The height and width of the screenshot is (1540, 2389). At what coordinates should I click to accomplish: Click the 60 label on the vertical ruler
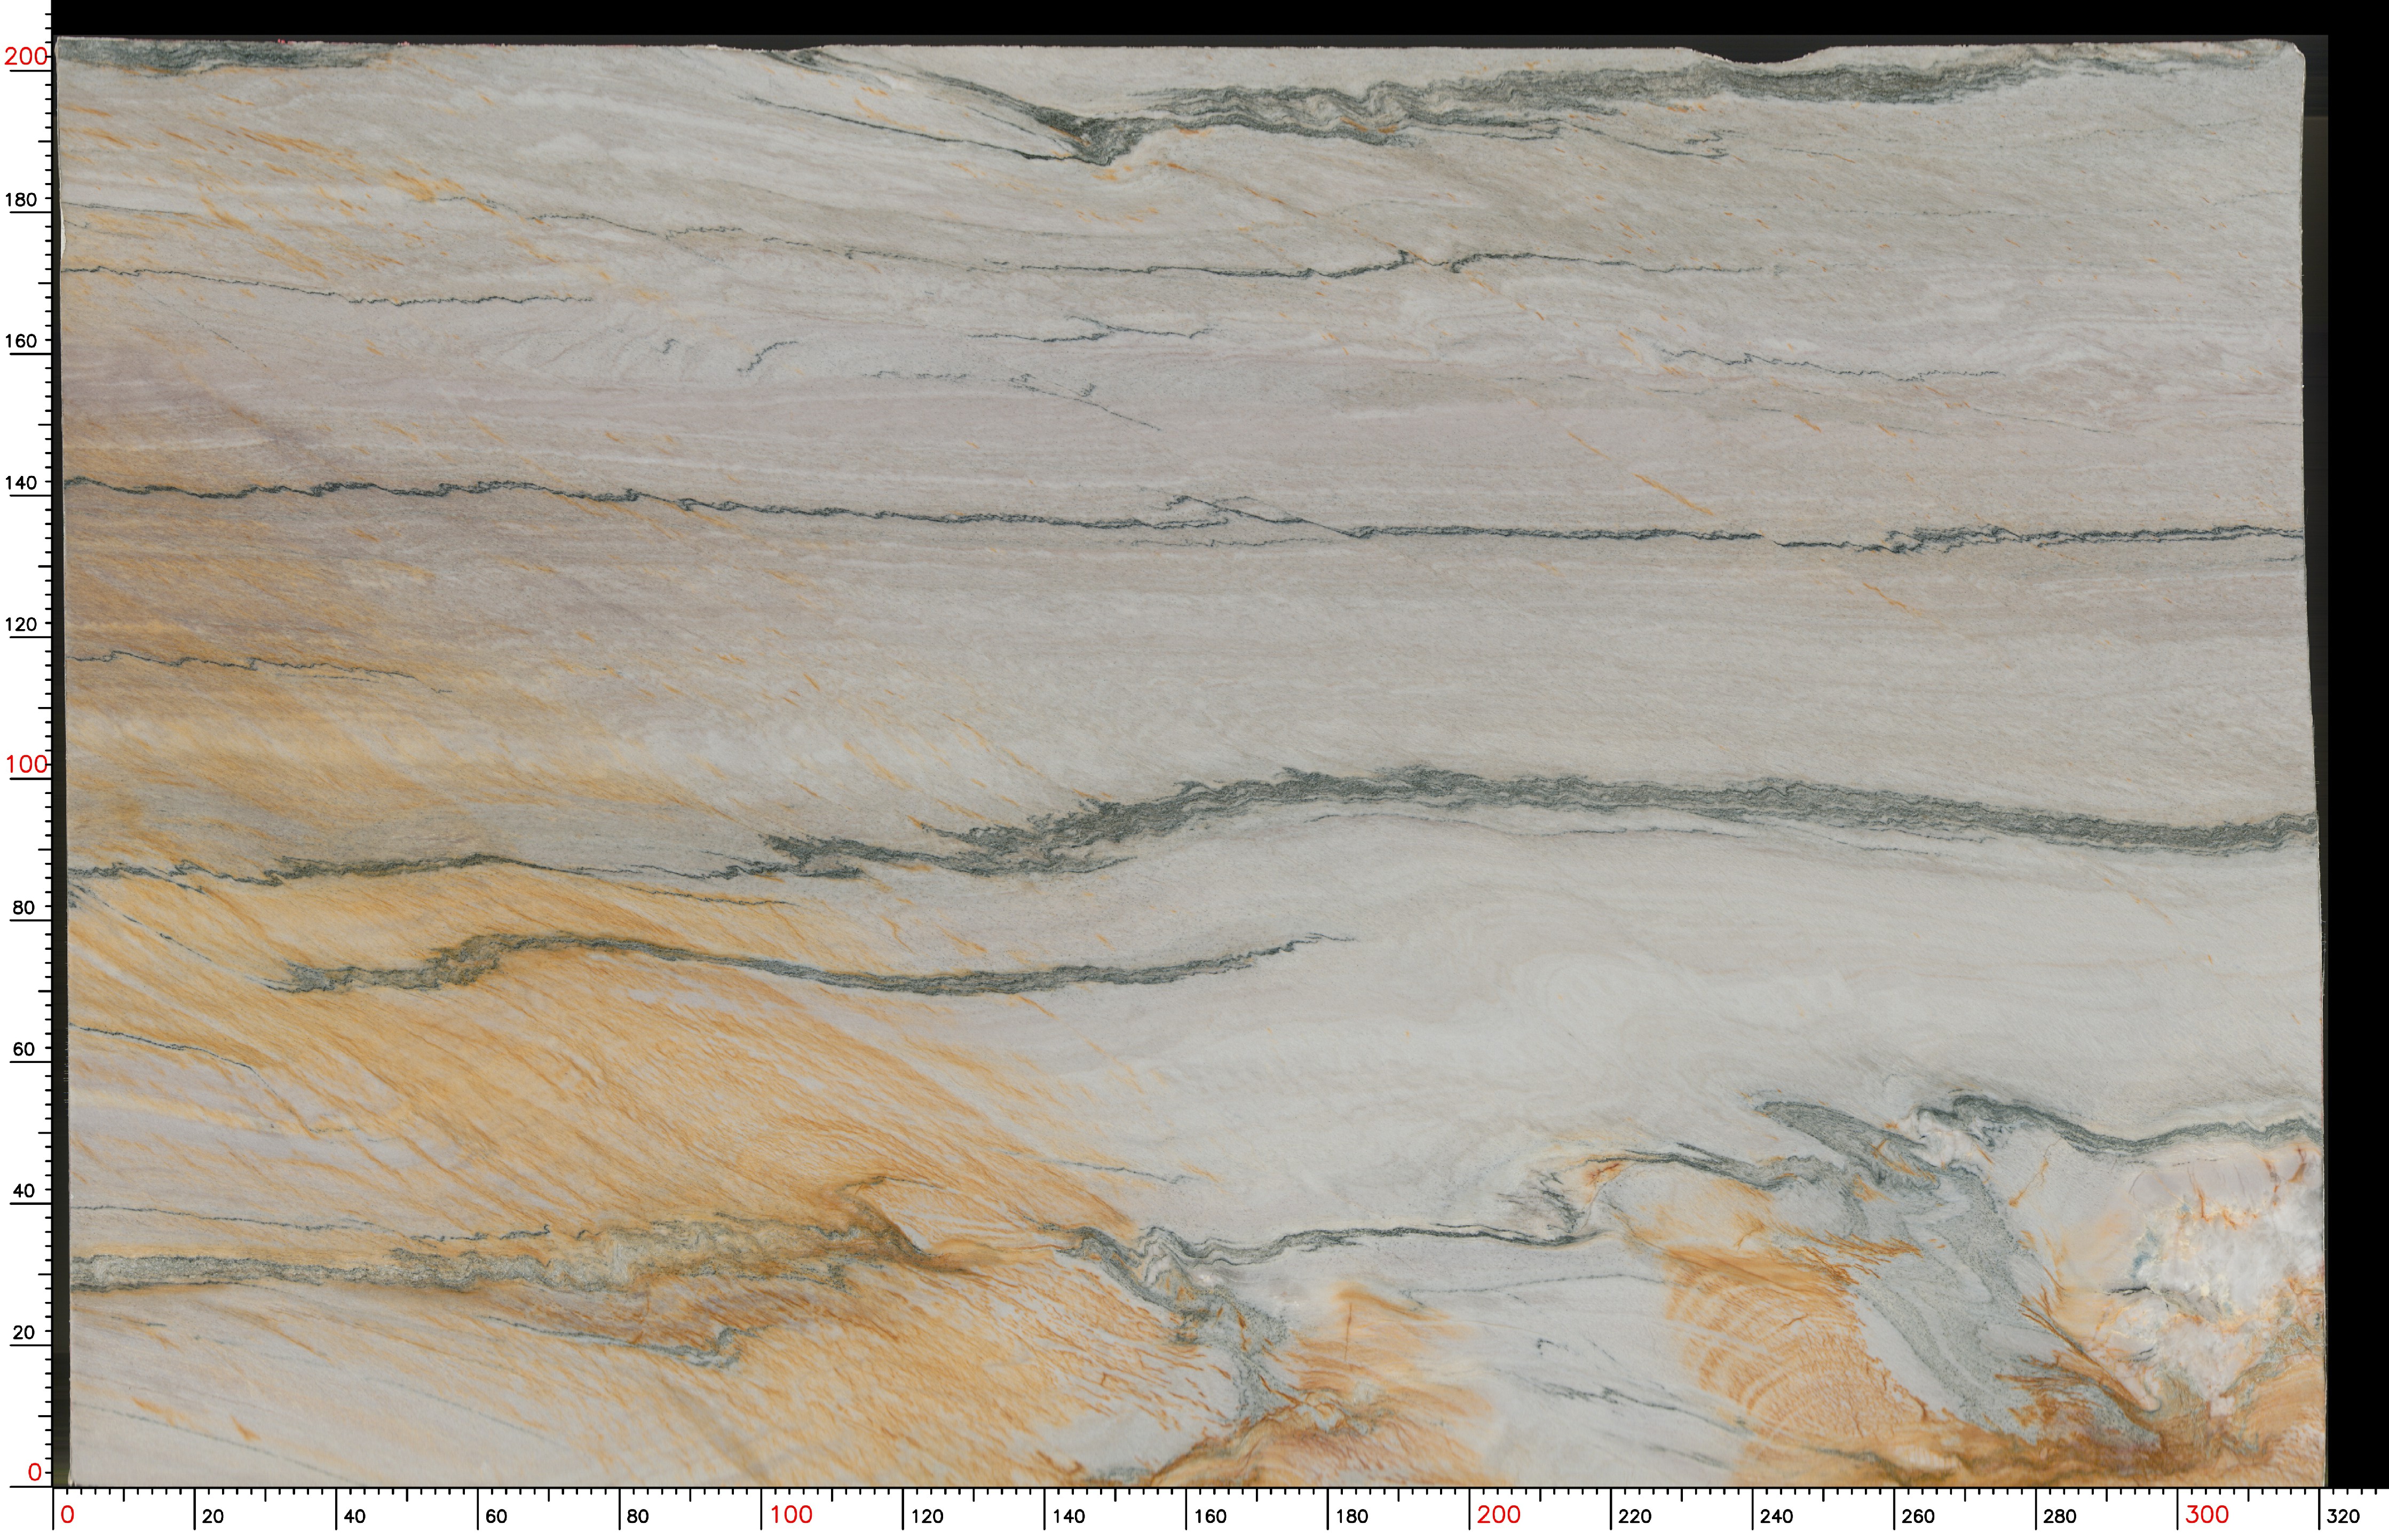coord(23,1049)
